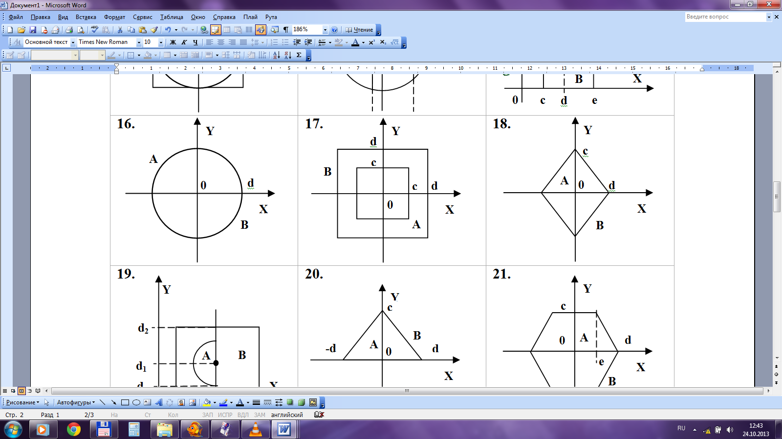
Task: Toggle bold formatting (Ж)
Action: tap(173, 42)
